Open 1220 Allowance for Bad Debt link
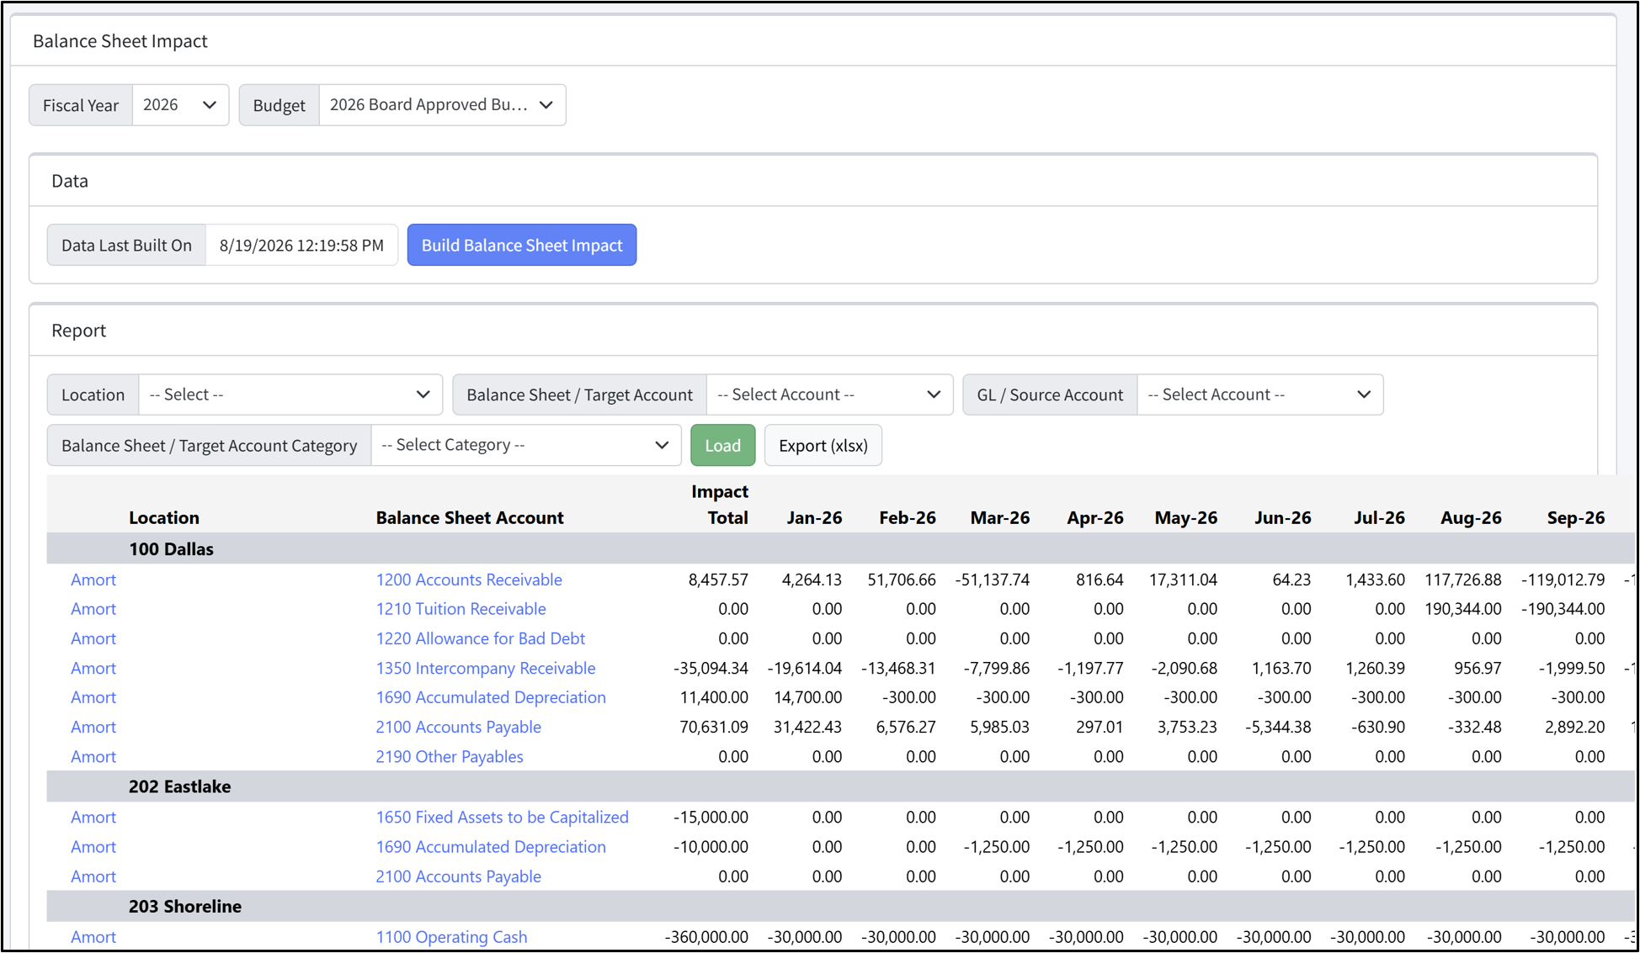 tap(480, 638)
